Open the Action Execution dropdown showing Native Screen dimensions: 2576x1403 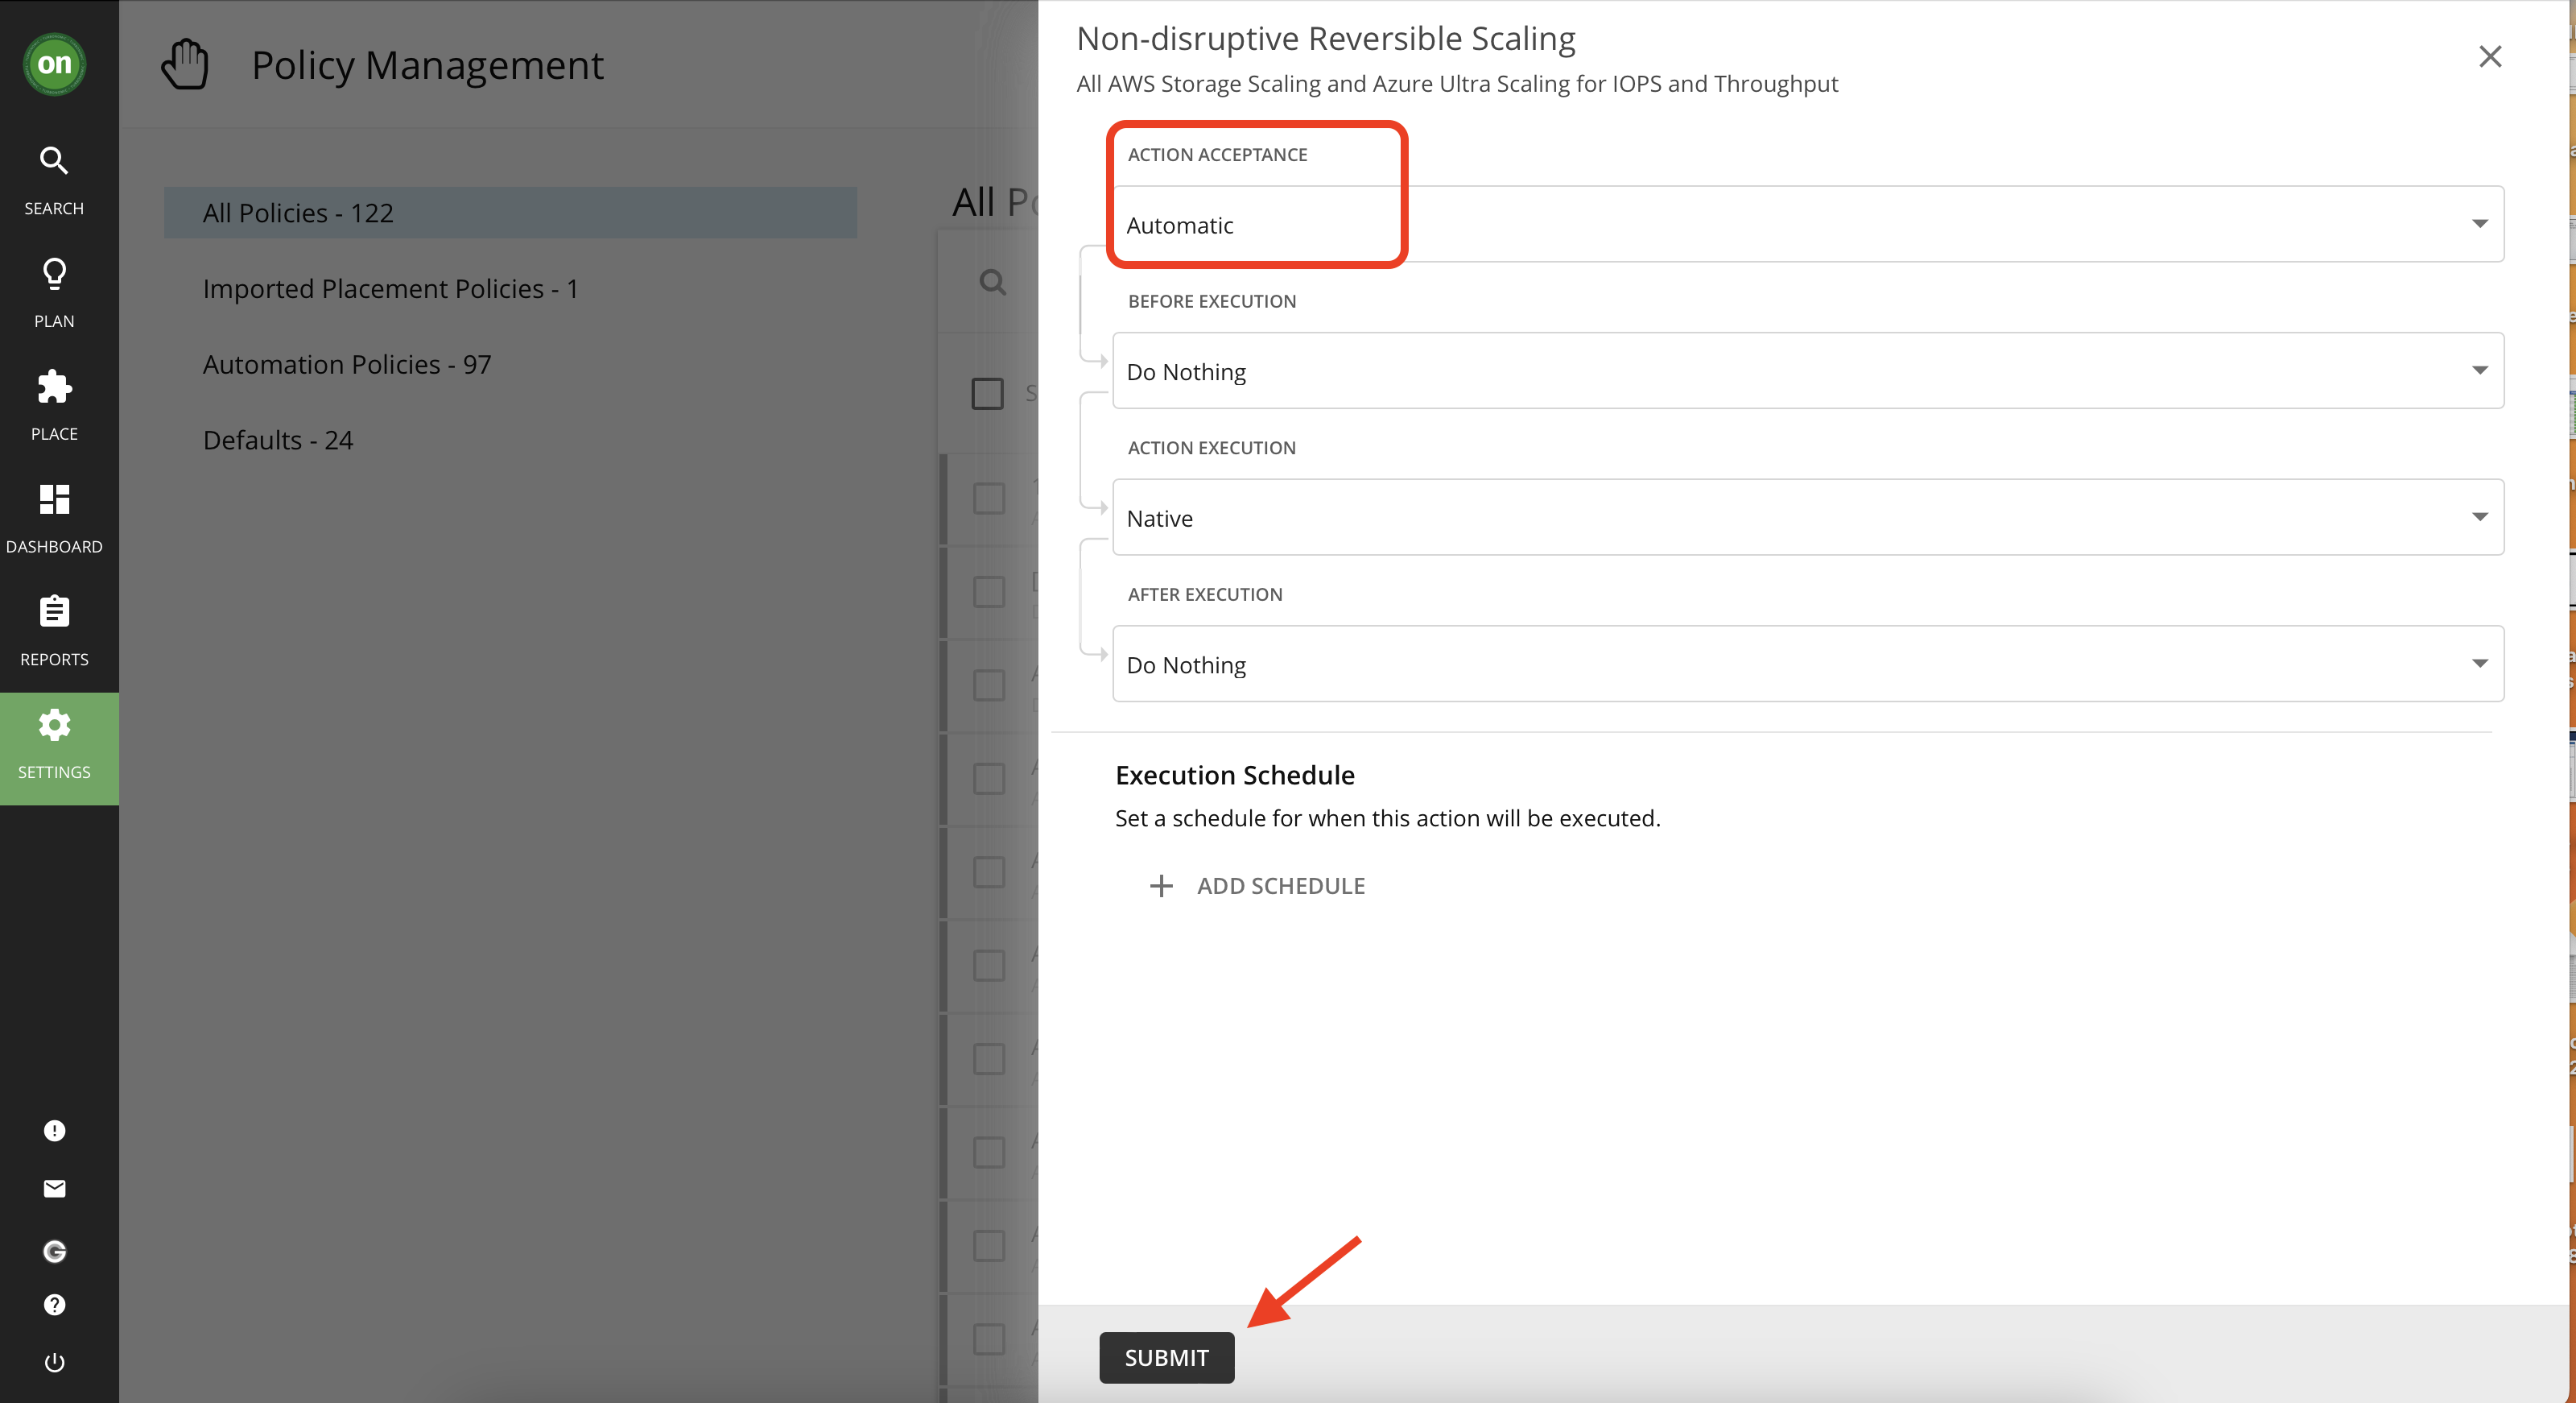[x=1807, y=517]
